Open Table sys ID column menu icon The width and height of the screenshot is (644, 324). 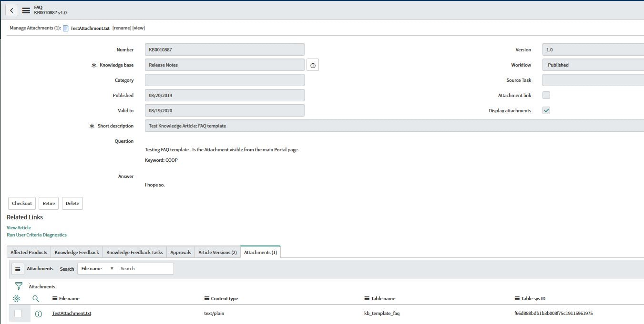[517, 298]
